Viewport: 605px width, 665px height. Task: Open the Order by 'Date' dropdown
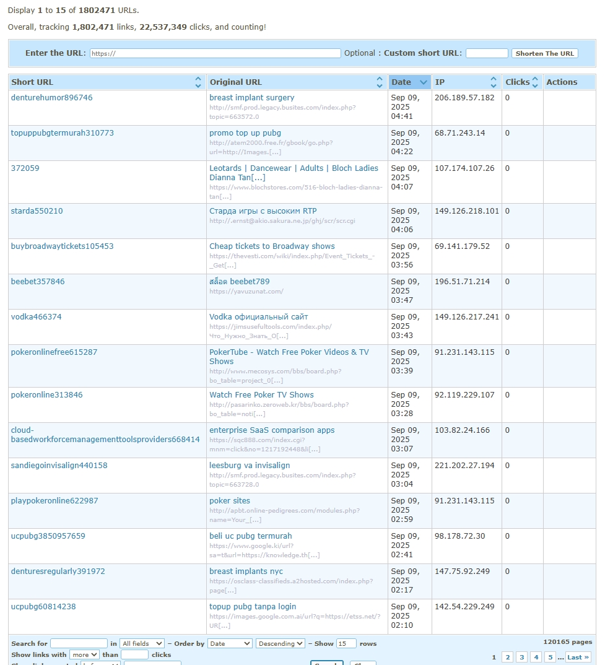click(230, 643)
